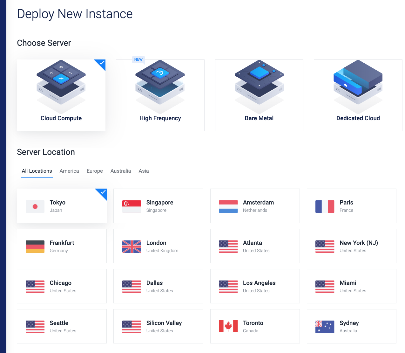This screenshot has height=353, width=405.
Task: Select Silicon Valley city name
Action: pyautogui.click(x=164, y=323)
